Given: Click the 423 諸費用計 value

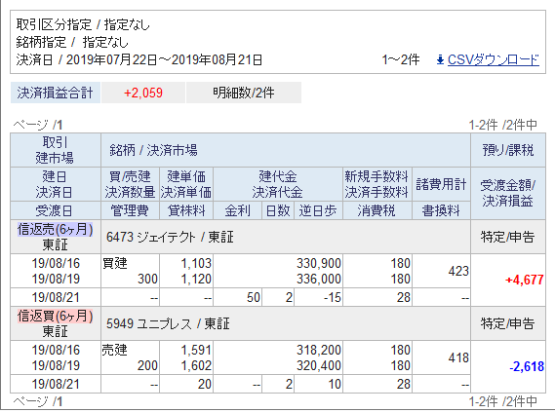Looking at the screenshot, I should tap(458, 271).
